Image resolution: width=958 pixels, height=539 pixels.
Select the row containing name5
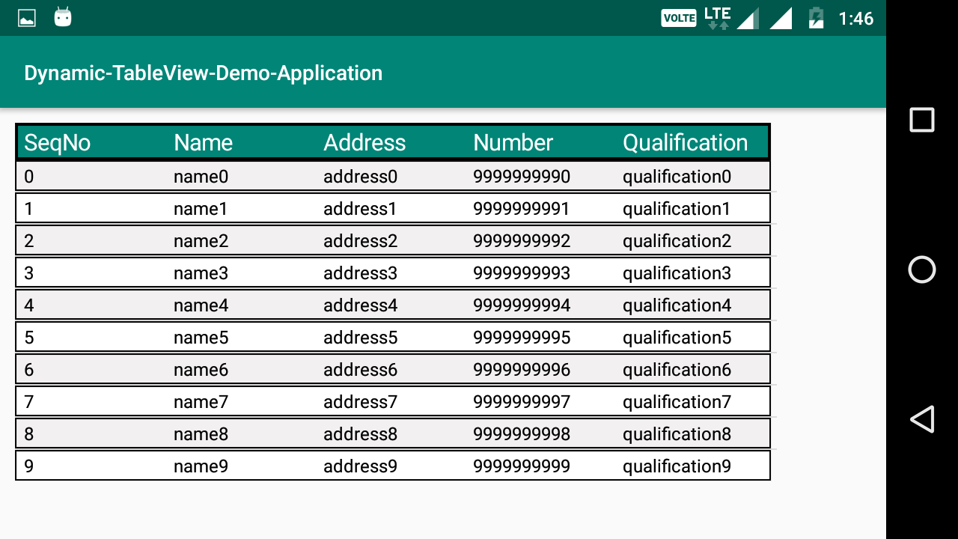pyautogui.click(x=393, y=337)
